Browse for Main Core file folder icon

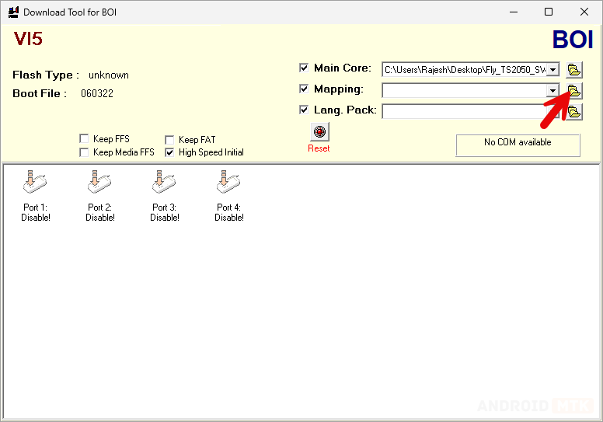(x=573, y=70)
